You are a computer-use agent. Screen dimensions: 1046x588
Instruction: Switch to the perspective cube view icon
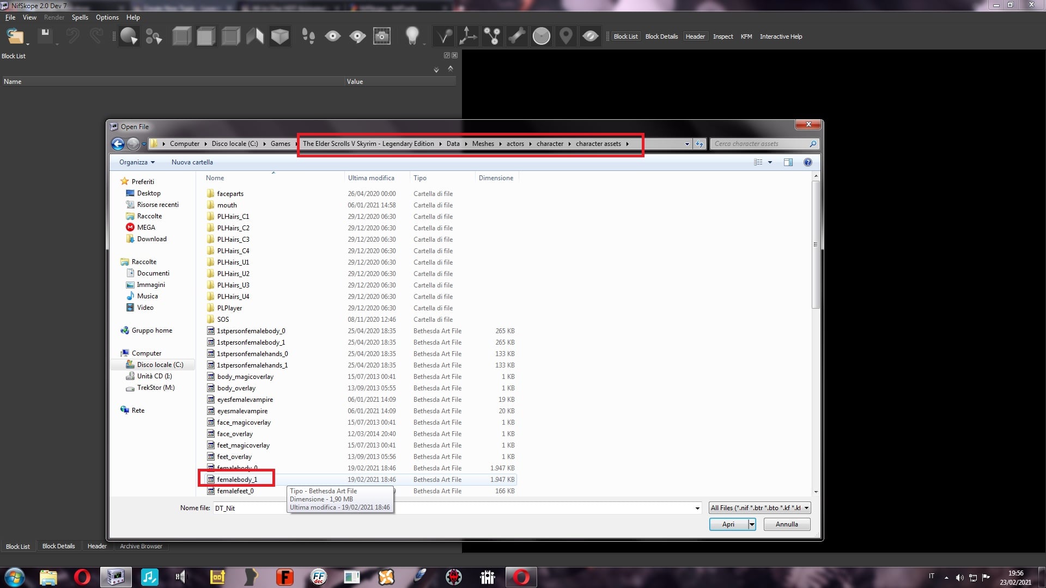click(x=280, y=36)
